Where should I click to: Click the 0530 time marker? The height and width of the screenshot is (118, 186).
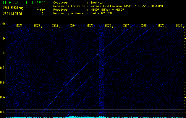click(x=179, y=26)
